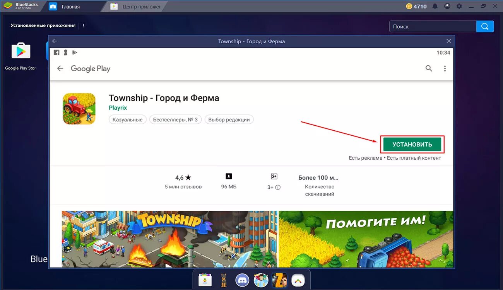Click the 96 МБ size label

pyautogui.click(x=229, y=187)
